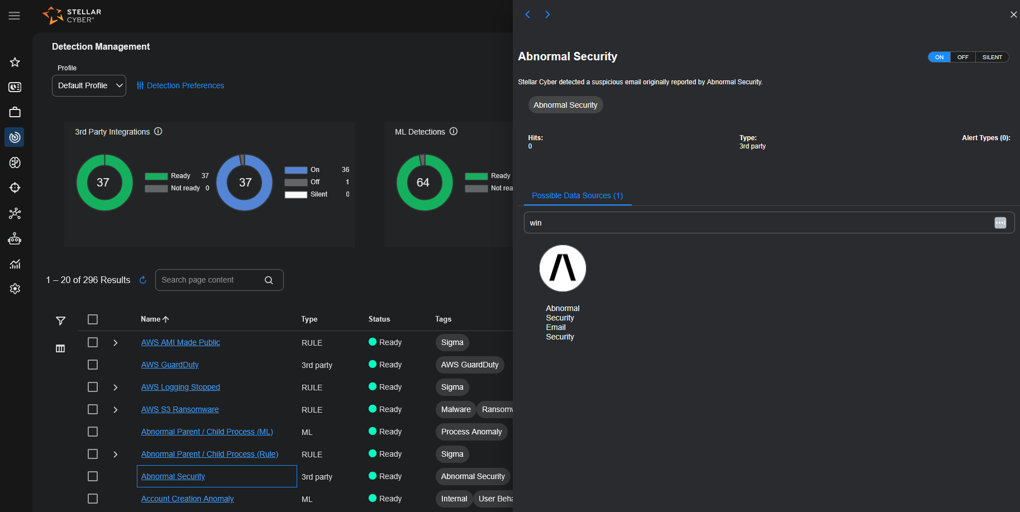The image size is (1020, 512).
Task: Check the Abnormal Security row
Action: coord(93,476)
